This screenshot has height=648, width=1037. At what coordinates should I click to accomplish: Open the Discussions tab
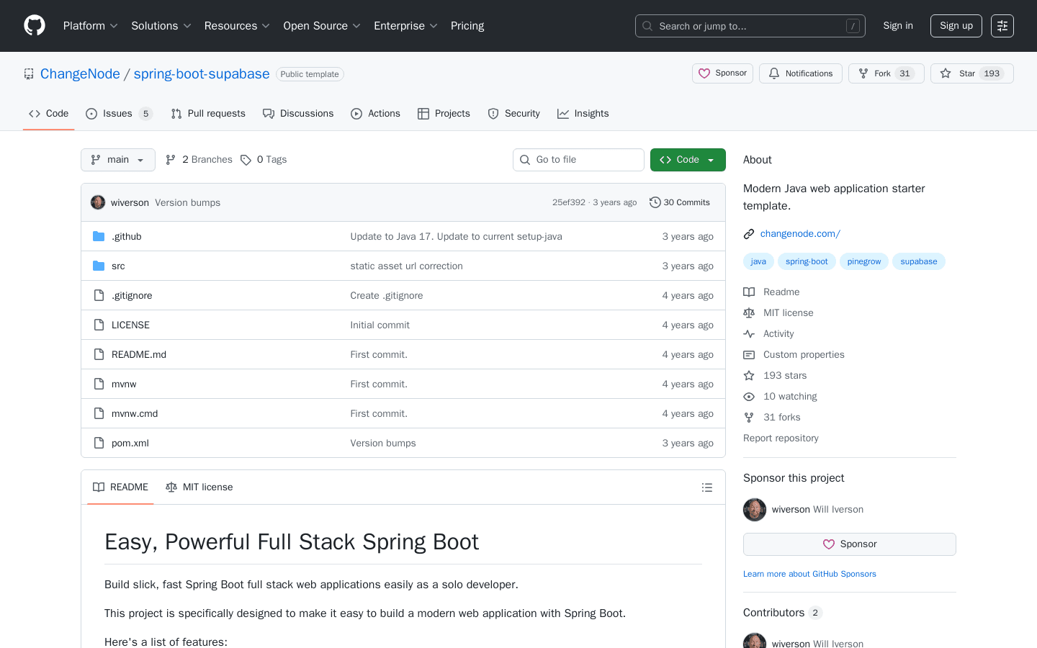pyautogui.click(x=298, y=113)
